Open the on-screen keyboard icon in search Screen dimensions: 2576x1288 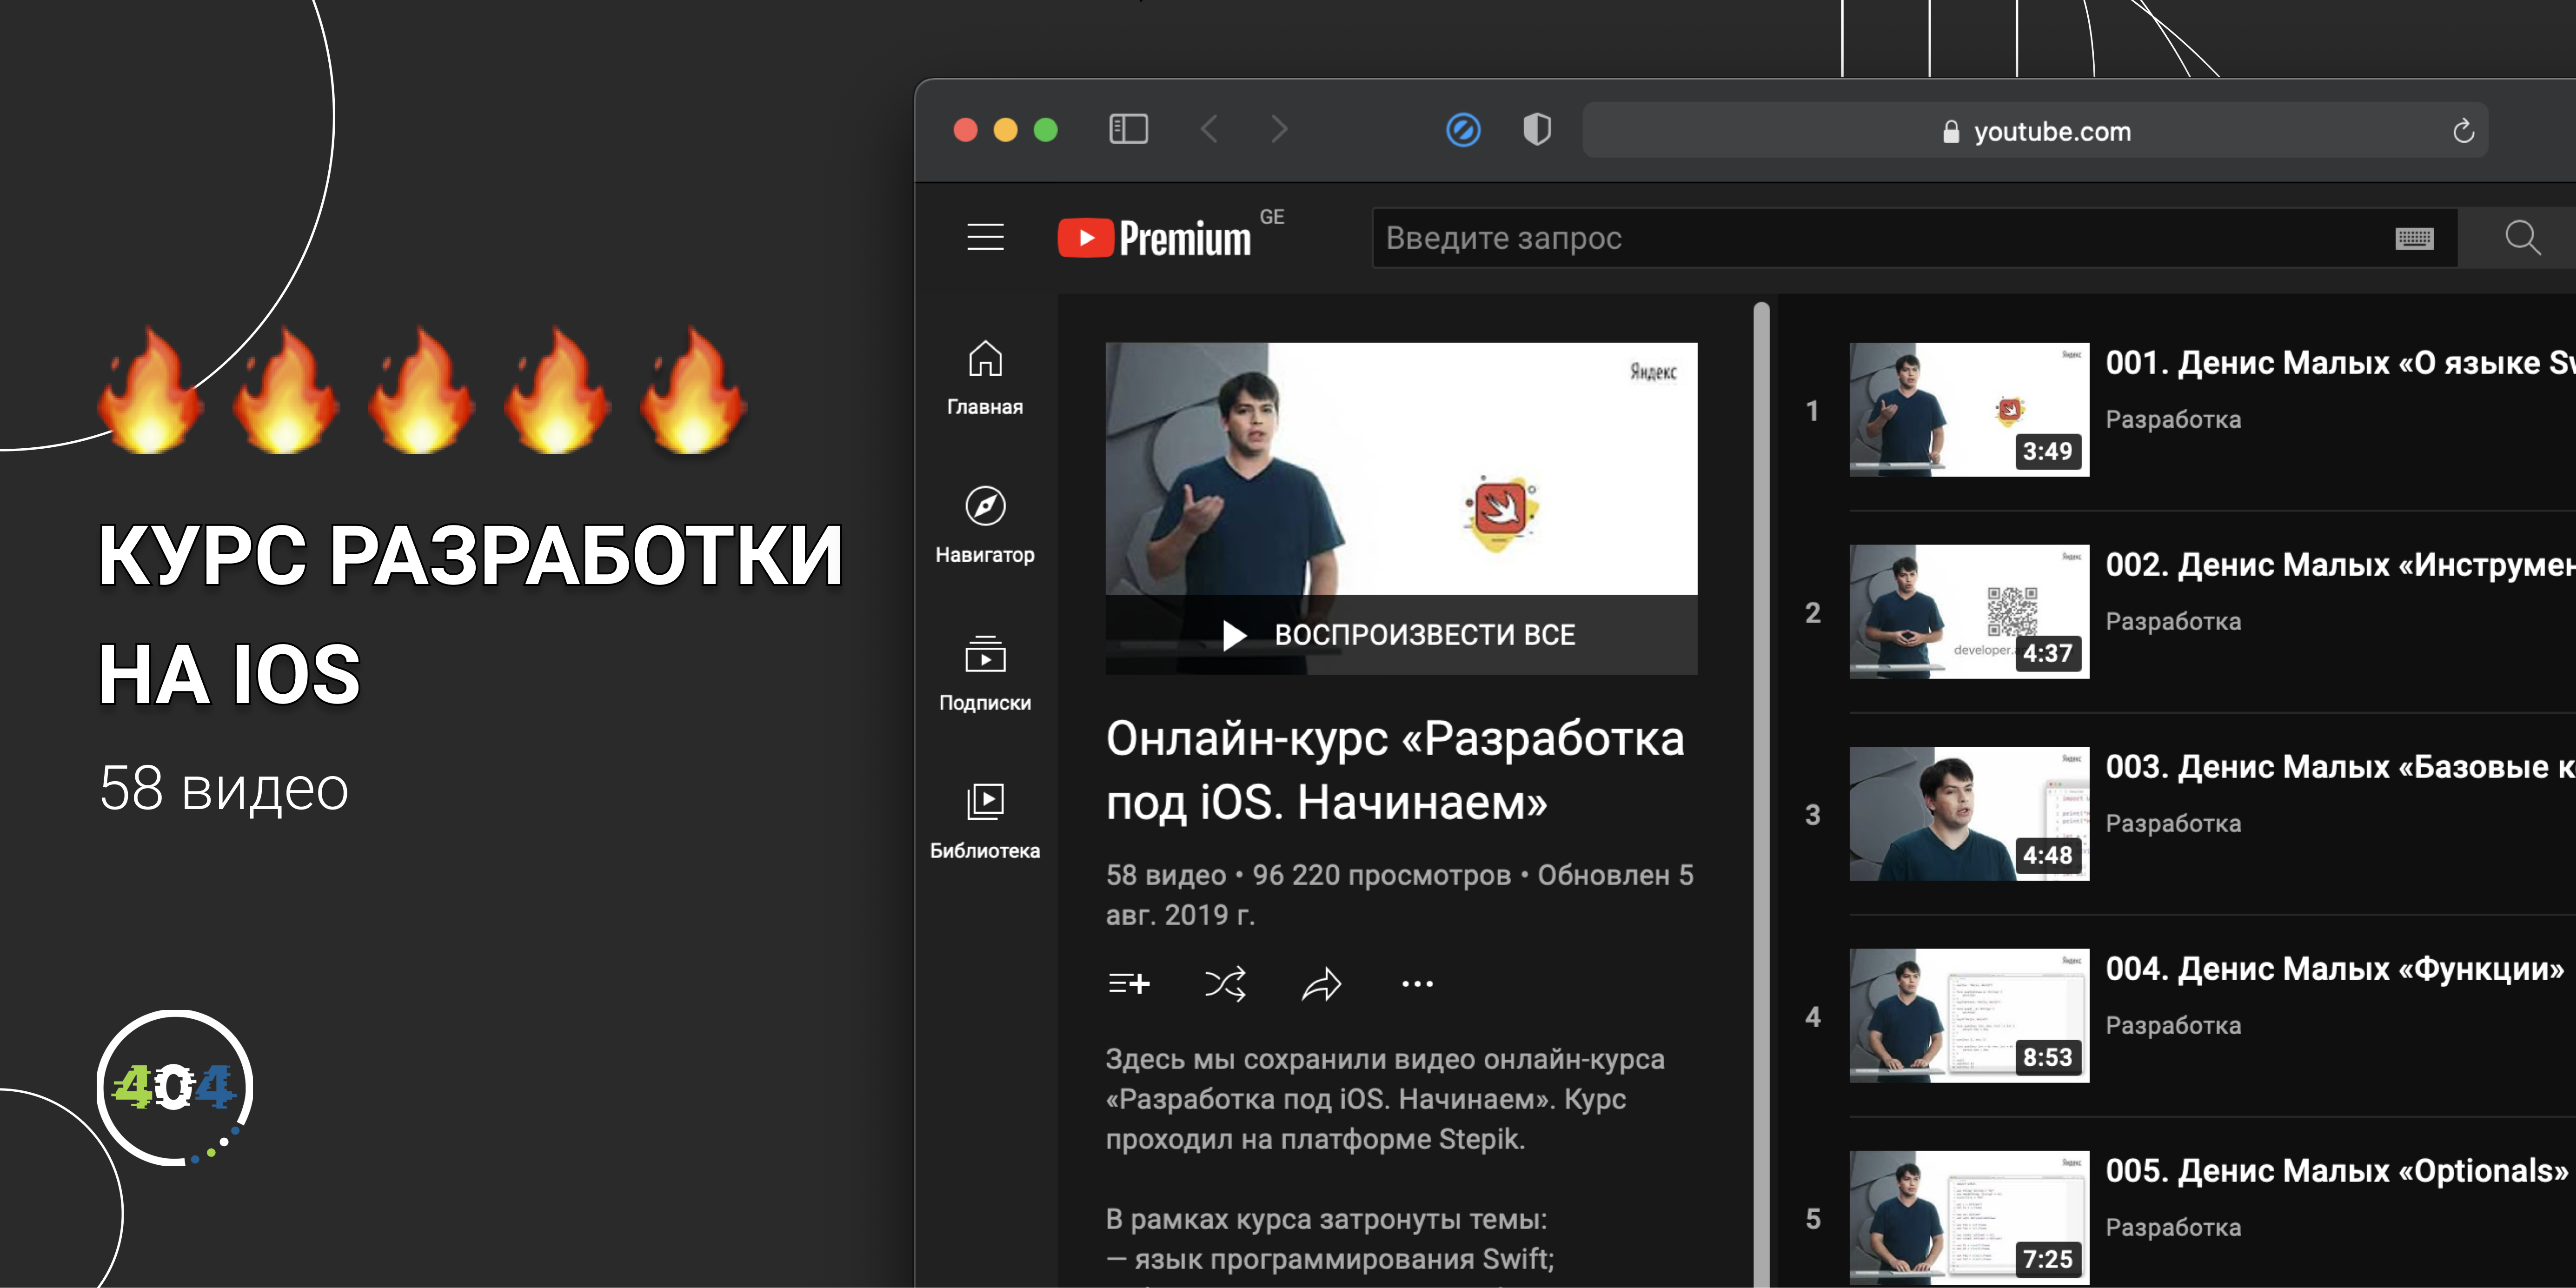click(x=2414, y=238)
